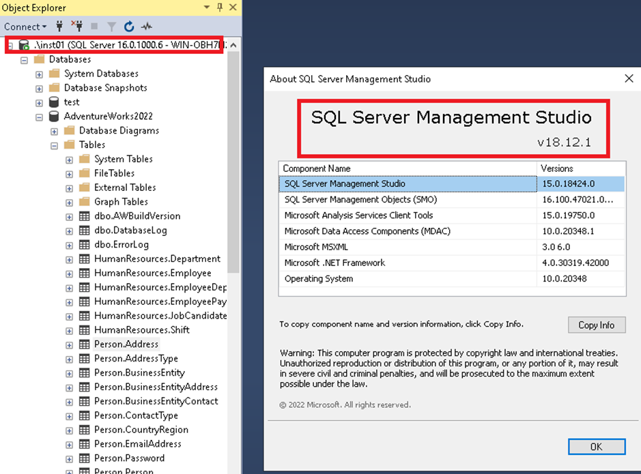Click the Object Explorer scroll up arrow

point(233,45)
